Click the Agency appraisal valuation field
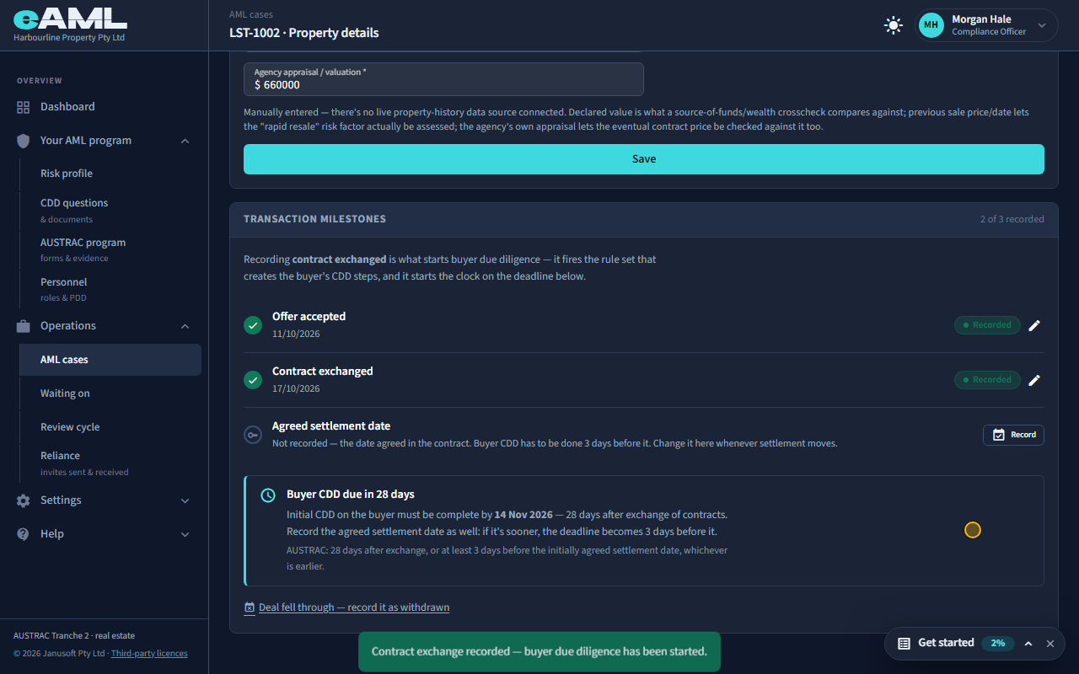 point(443,79)
